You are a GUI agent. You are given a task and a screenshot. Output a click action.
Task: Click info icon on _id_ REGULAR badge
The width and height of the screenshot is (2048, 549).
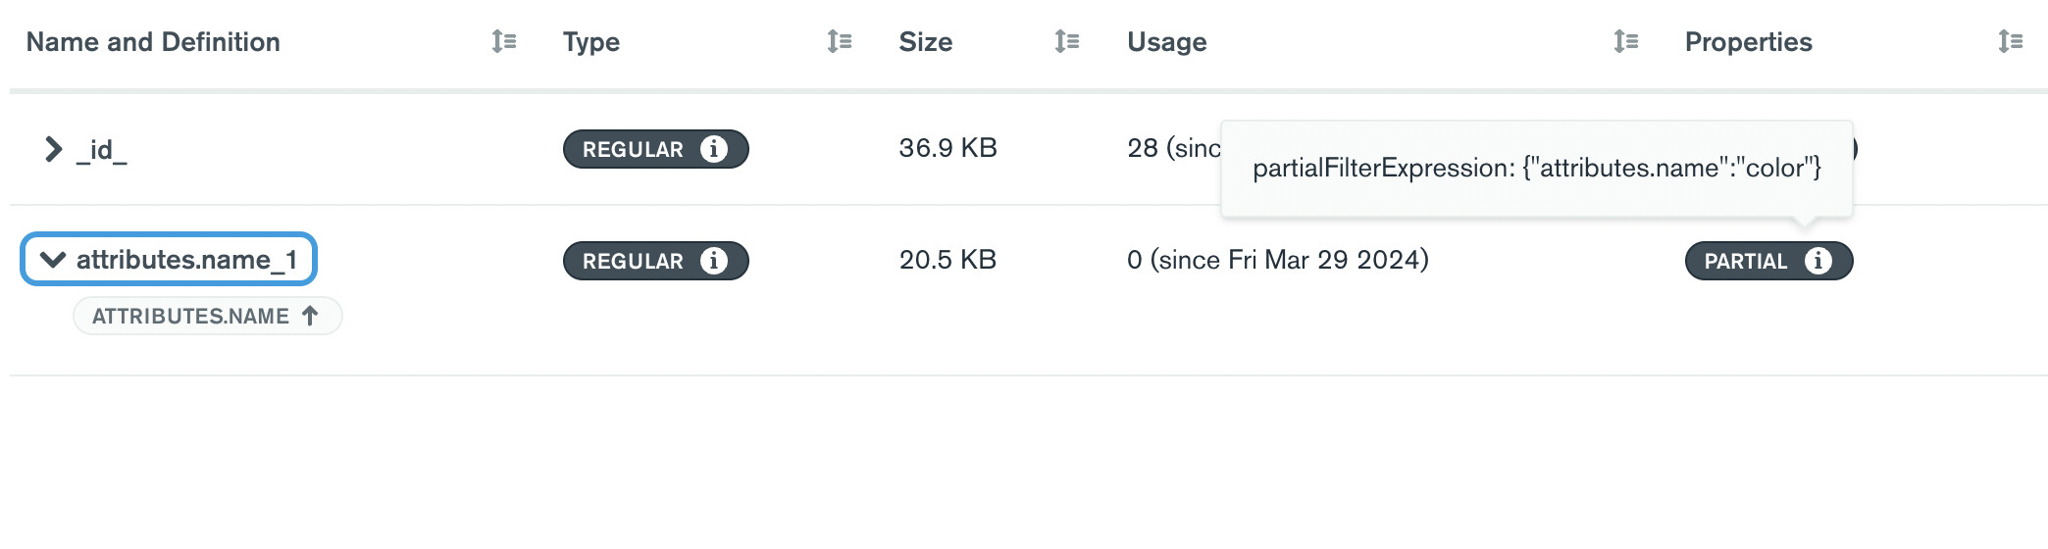click(x=714, y=149)
